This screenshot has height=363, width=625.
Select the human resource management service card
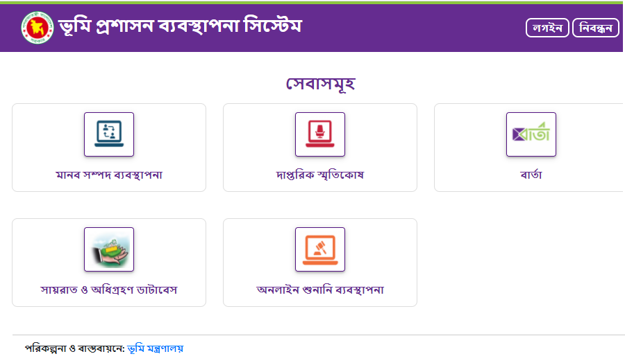109,148
